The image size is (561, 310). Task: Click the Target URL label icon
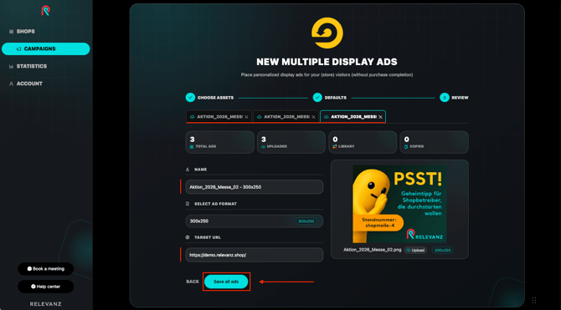pyautogui.click(x=188, y=237)
